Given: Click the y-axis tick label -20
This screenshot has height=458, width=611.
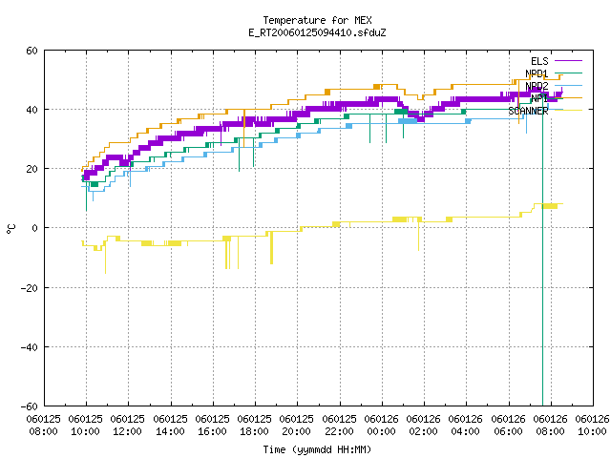Looking at the screenshot, I should click(30, 288).
